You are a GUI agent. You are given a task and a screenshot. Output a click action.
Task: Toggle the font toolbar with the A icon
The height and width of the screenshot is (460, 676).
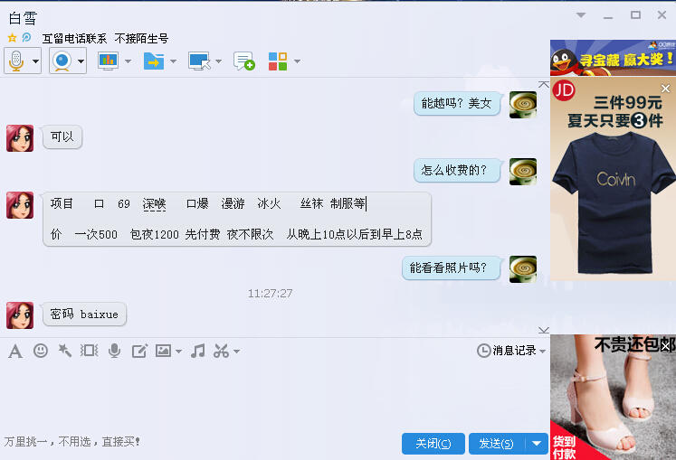click(x=15, y=352)
